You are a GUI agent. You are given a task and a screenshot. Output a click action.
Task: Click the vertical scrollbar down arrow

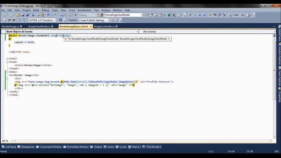click(274, 137)
